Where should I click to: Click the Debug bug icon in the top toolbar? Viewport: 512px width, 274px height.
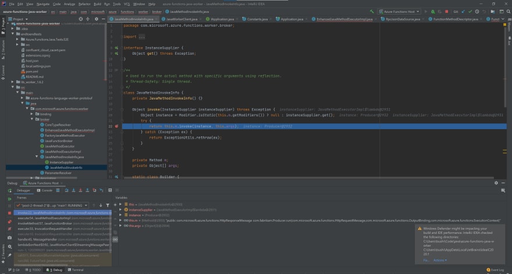(433, 12)
